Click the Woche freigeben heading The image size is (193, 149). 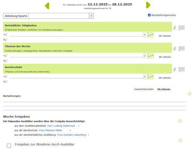point(17,117)
